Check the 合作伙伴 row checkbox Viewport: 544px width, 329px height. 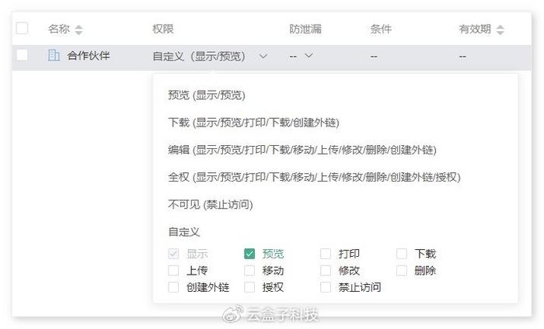pos(22,55)
